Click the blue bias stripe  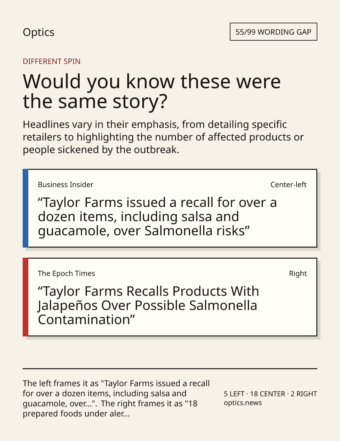click(25, 208)
